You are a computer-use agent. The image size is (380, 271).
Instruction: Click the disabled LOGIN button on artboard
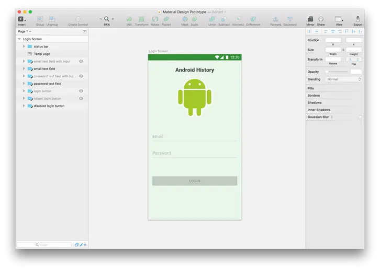coord(195,181)
